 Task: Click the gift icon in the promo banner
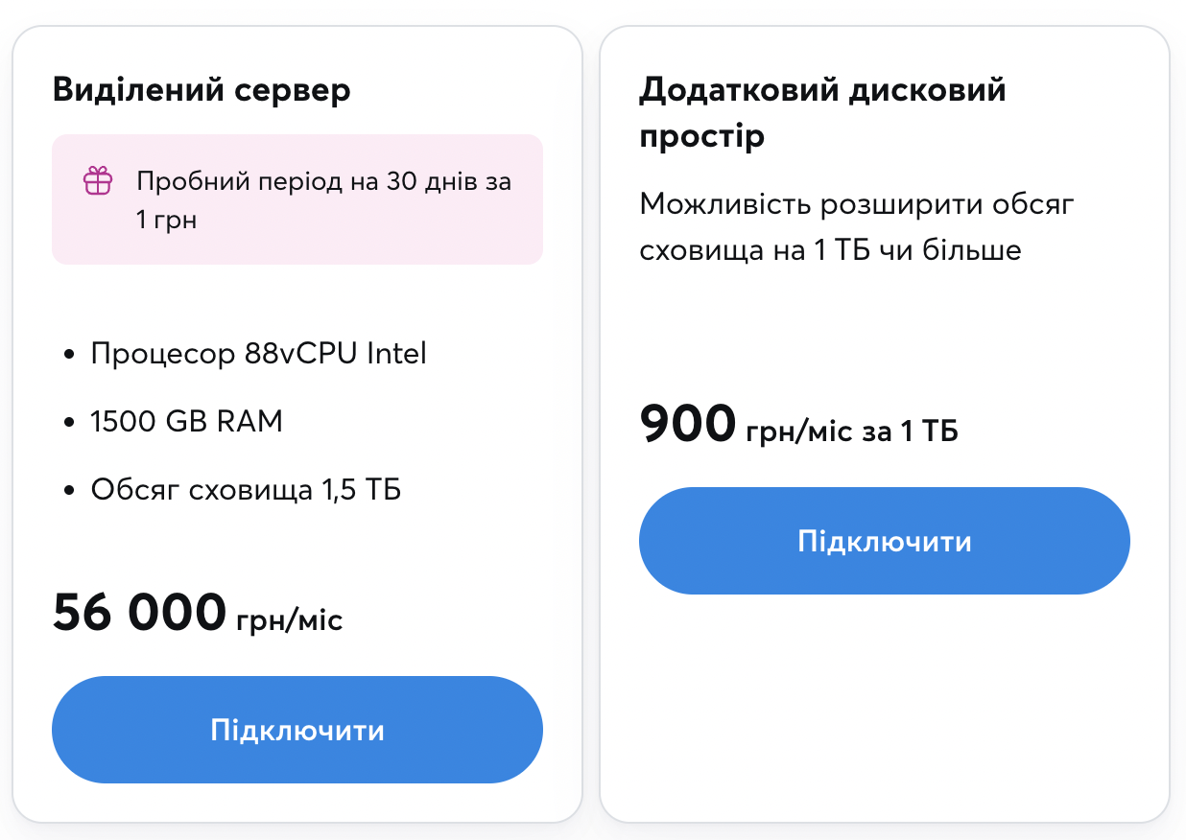click(98, 181)
